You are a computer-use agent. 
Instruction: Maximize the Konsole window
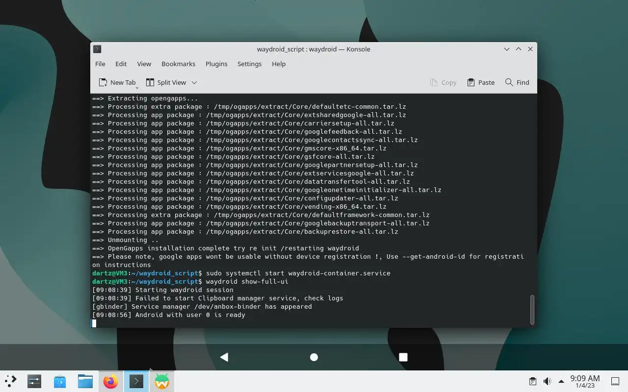point(519,49)
